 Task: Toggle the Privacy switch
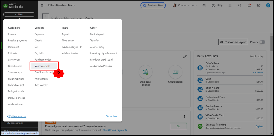tap(262, 42)
